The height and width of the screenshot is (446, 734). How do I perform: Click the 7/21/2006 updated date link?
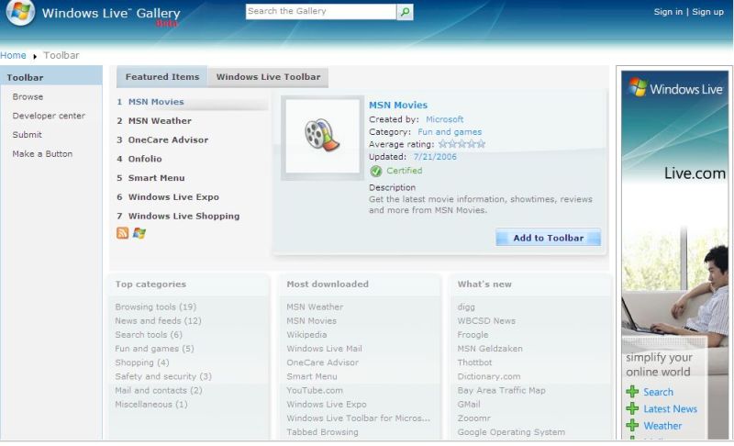pyautogui.click(x=435, y=157)
